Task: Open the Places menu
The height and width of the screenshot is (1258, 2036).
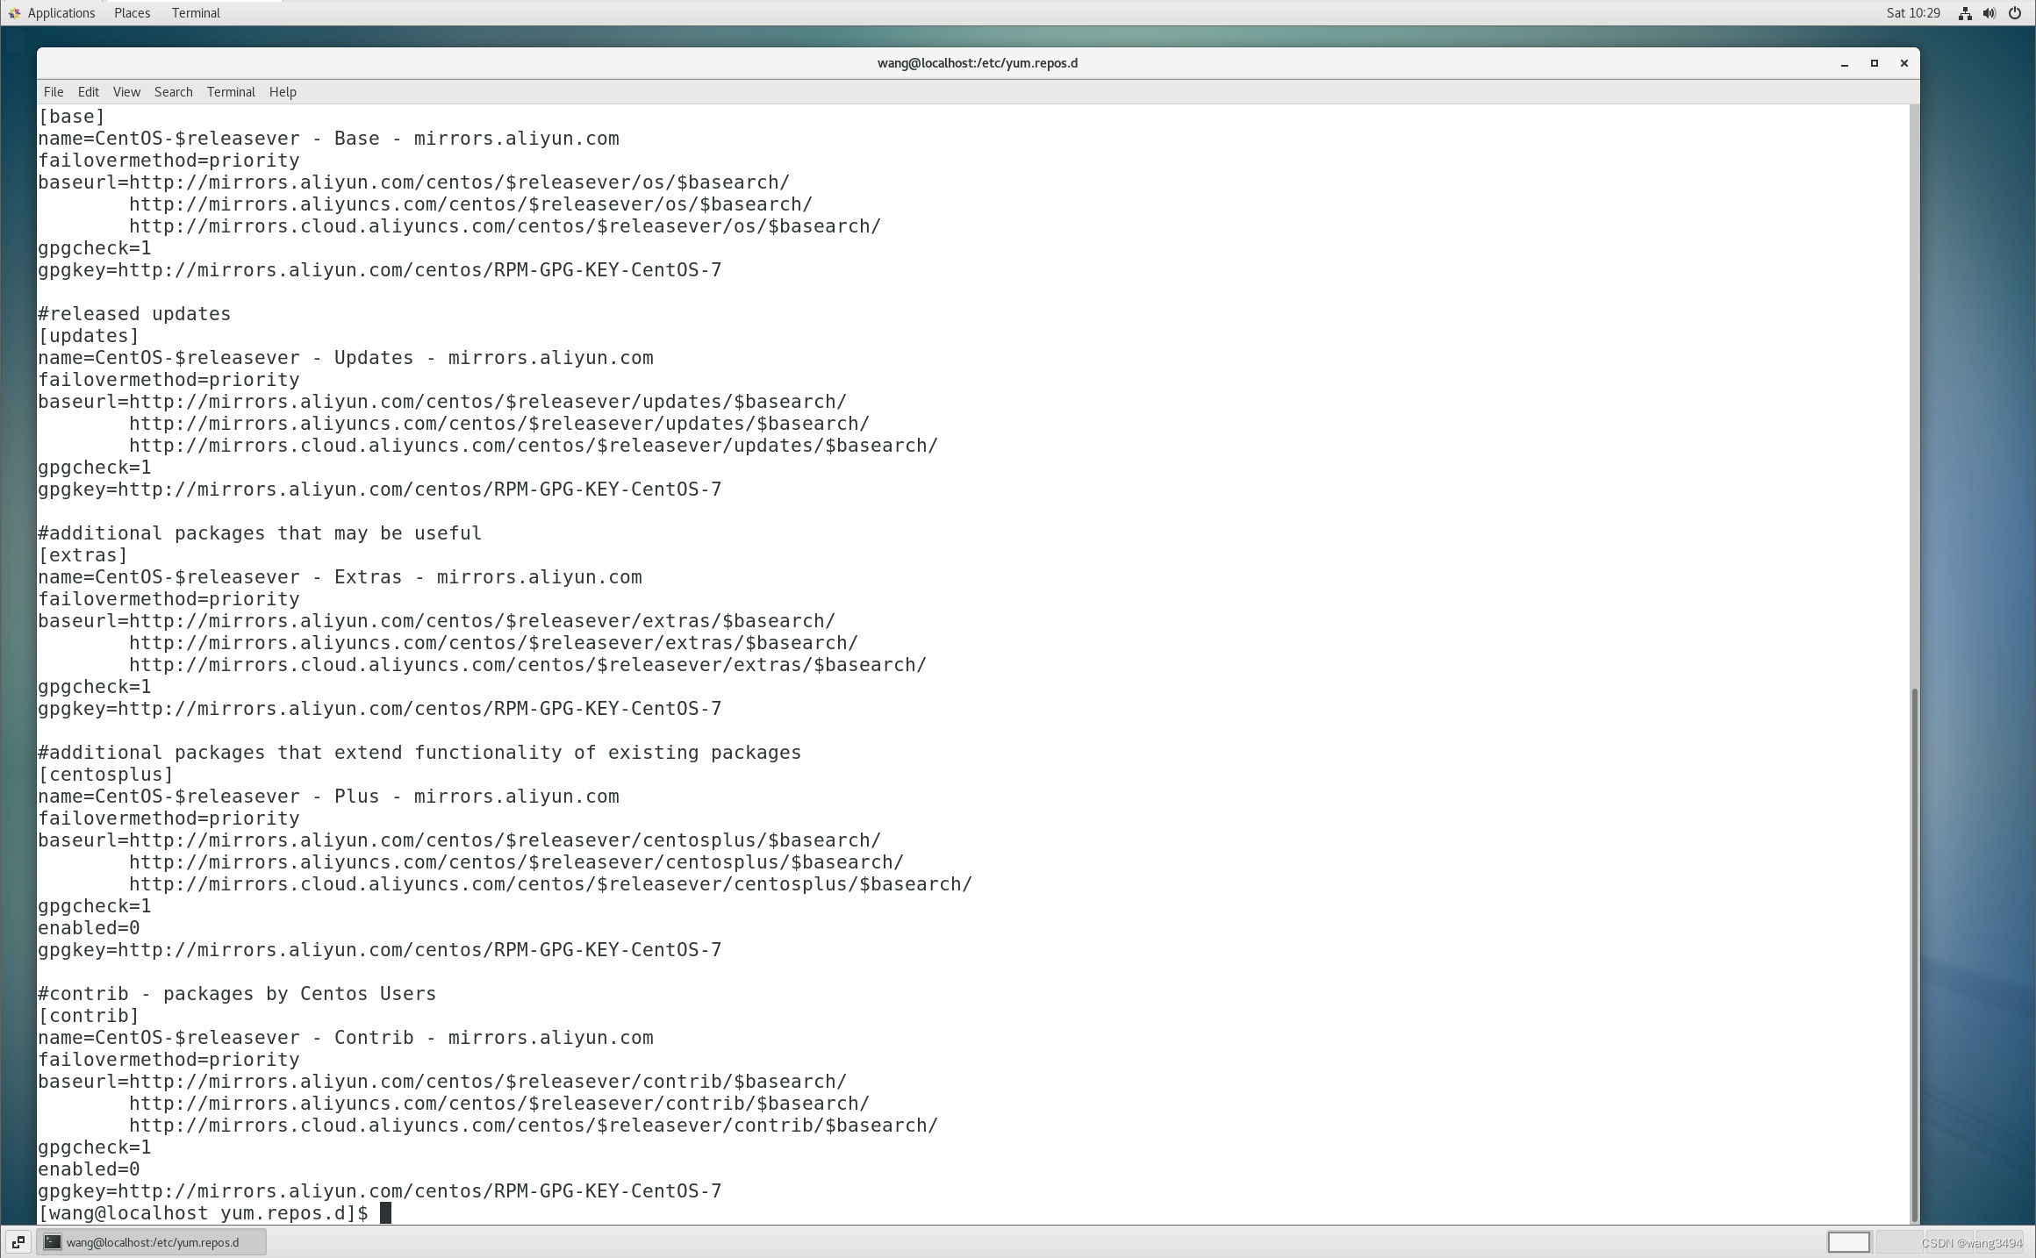Action: (x=132, y=13)
